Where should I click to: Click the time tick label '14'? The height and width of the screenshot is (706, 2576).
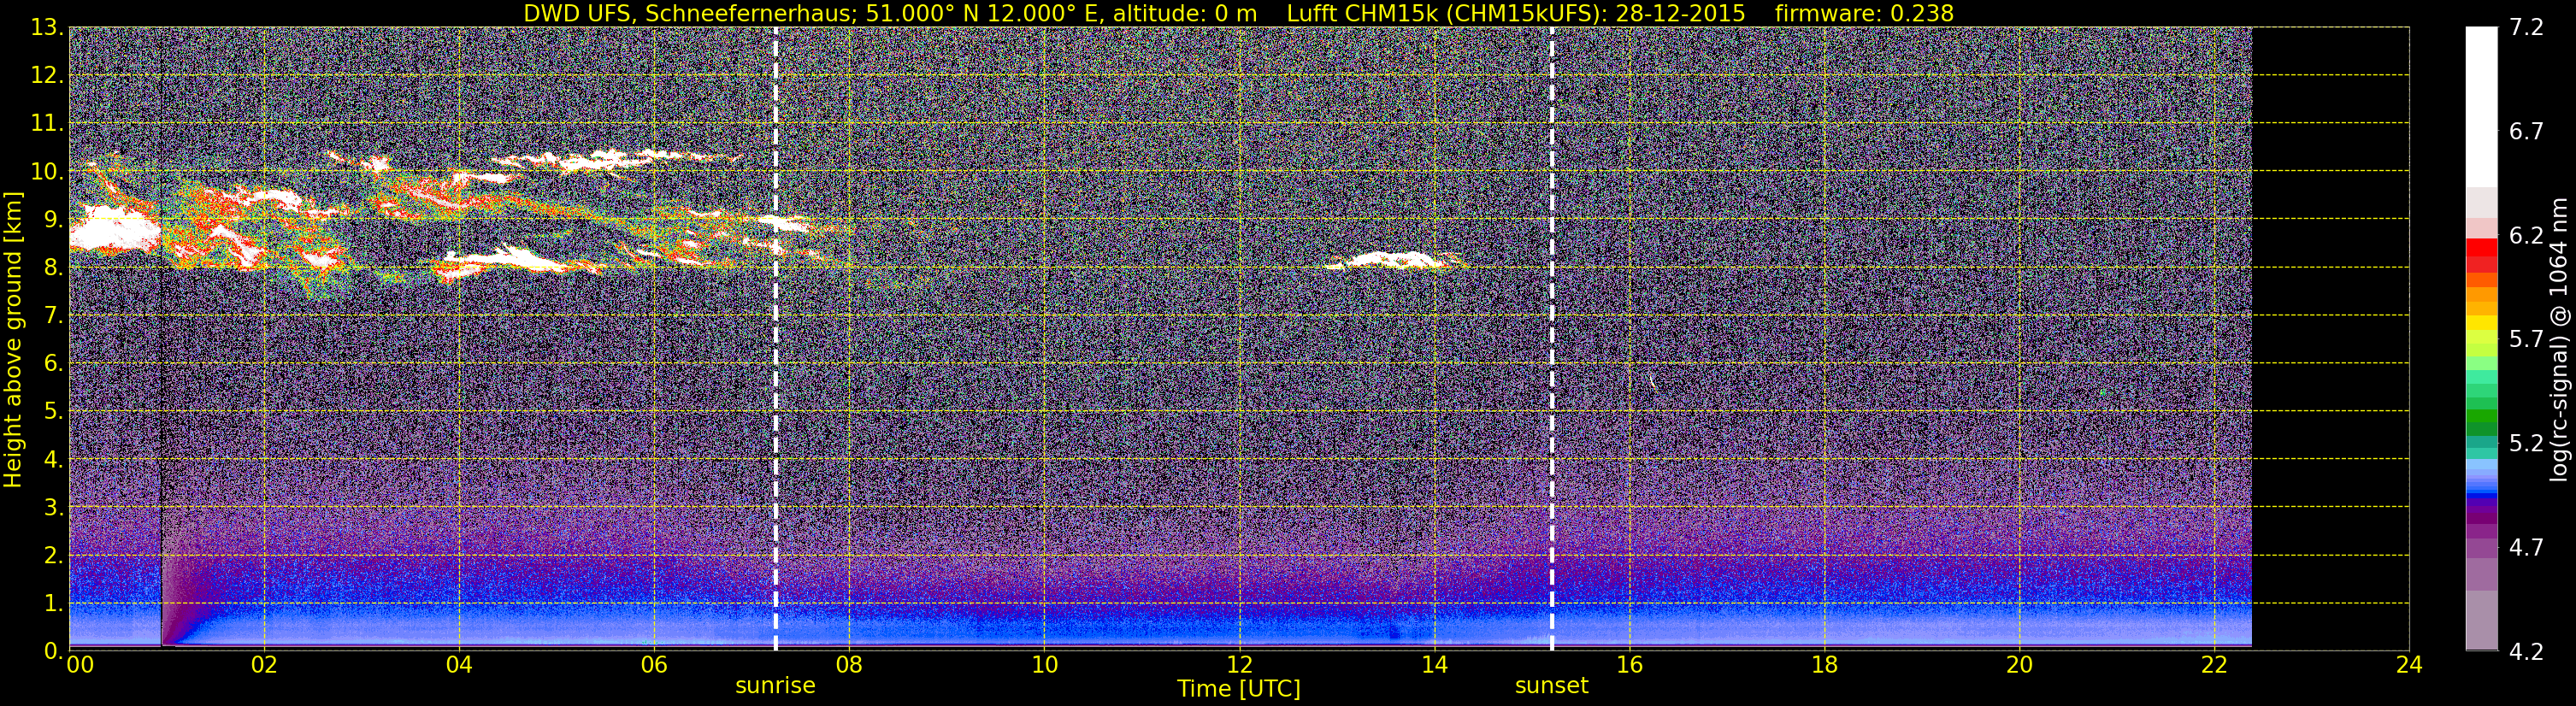1434,665
